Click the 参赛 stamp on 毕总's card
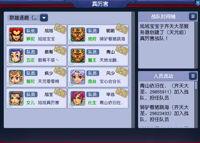This screenshot has width=200, height=143. pos(122,93)
